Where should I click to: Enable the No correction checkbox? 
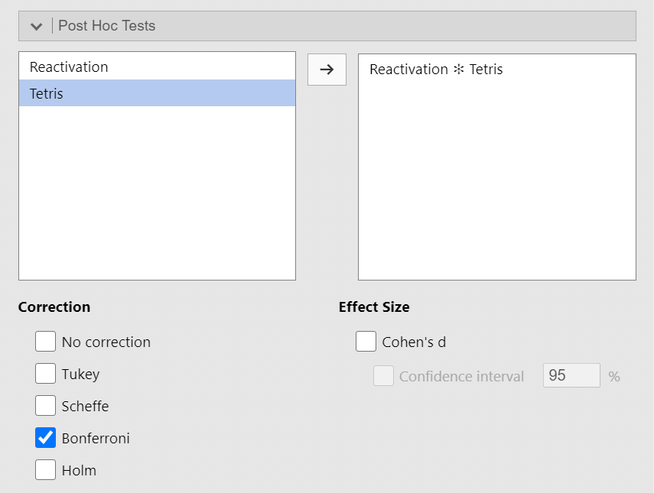tap(45, 342)
